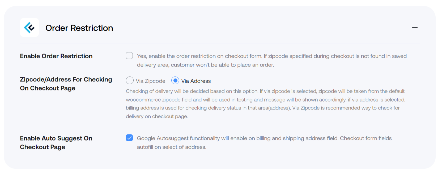442x175 pixels.
Task: Click the 'Enable Auto Suggest On' setting label
Action: [x=56, y=142]
